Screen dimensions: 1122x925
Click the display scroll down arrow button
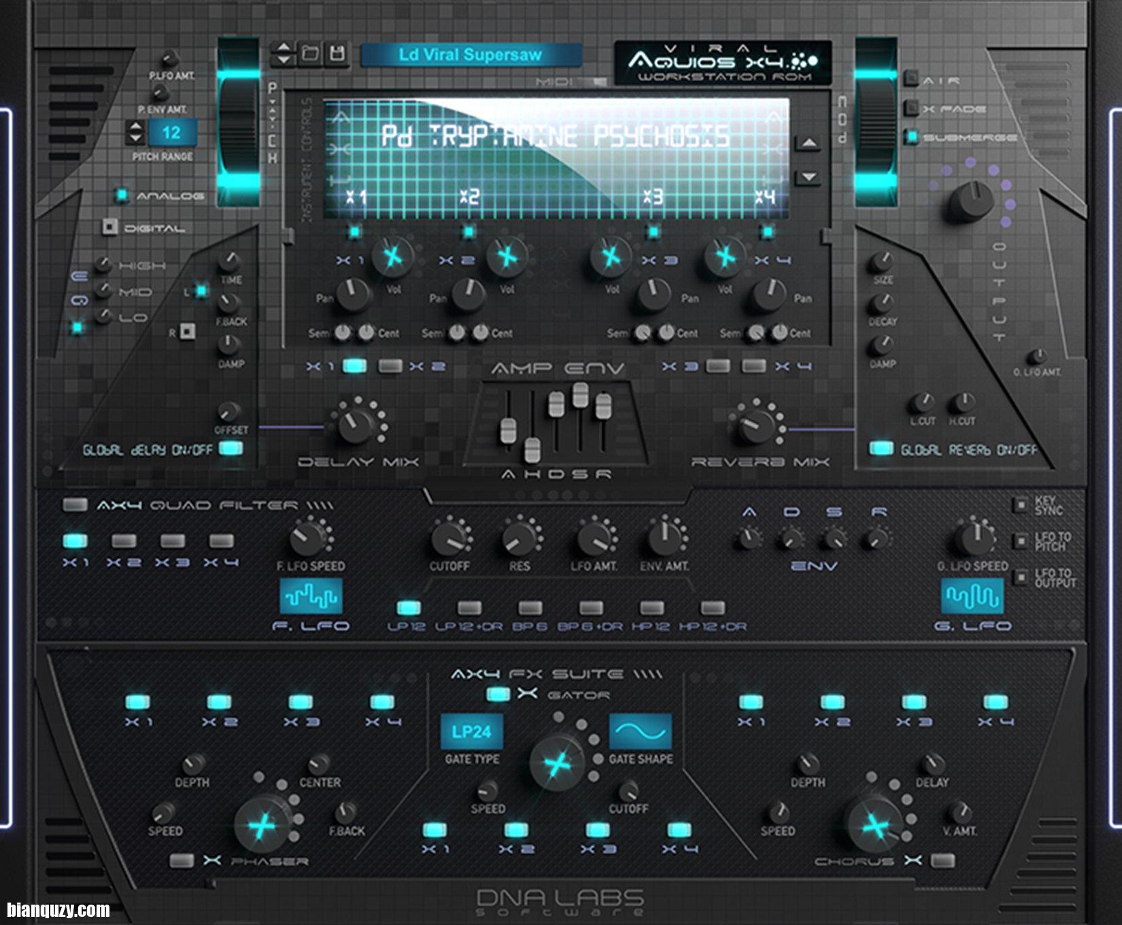pos(809,177)
